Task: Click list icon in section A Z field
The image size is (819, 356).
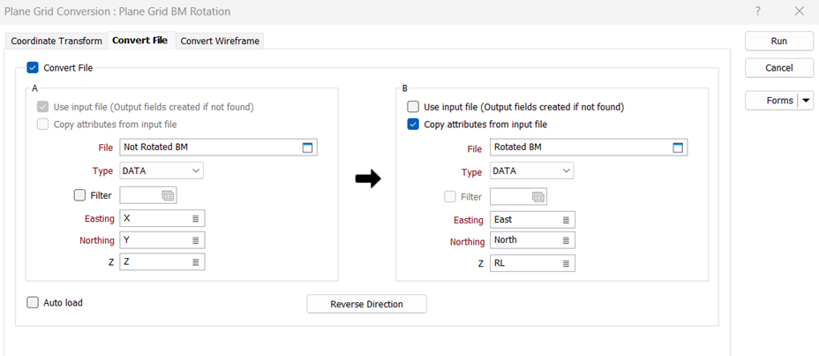Action: pyautogui.click(x=195, y=262)
